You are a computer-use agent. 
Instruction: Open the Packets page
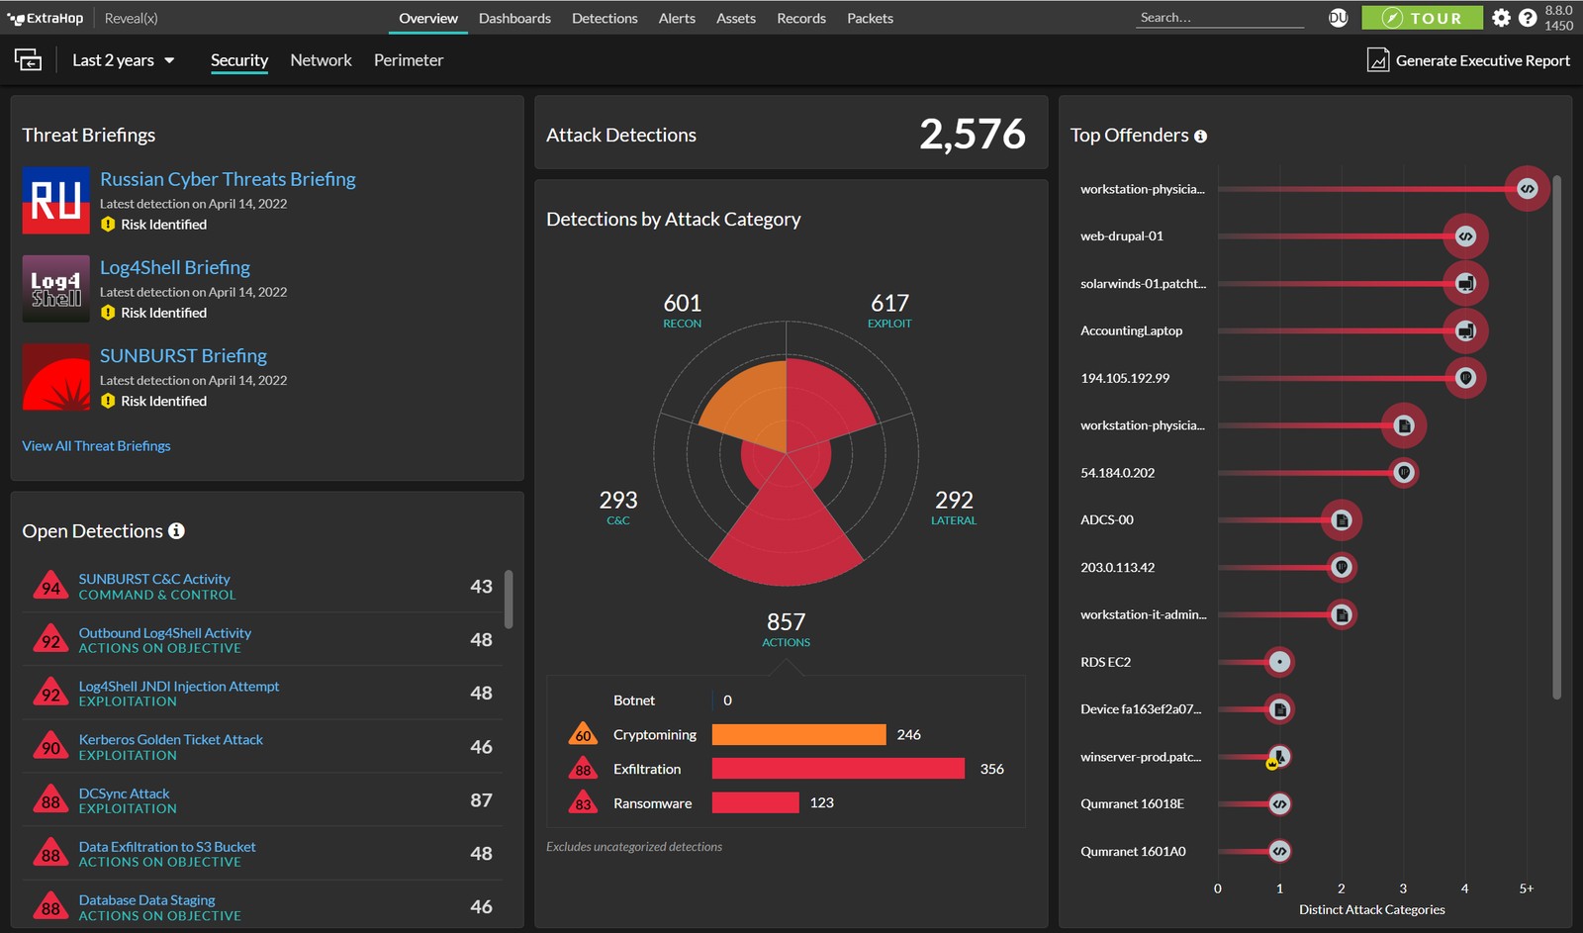(870, 18)
